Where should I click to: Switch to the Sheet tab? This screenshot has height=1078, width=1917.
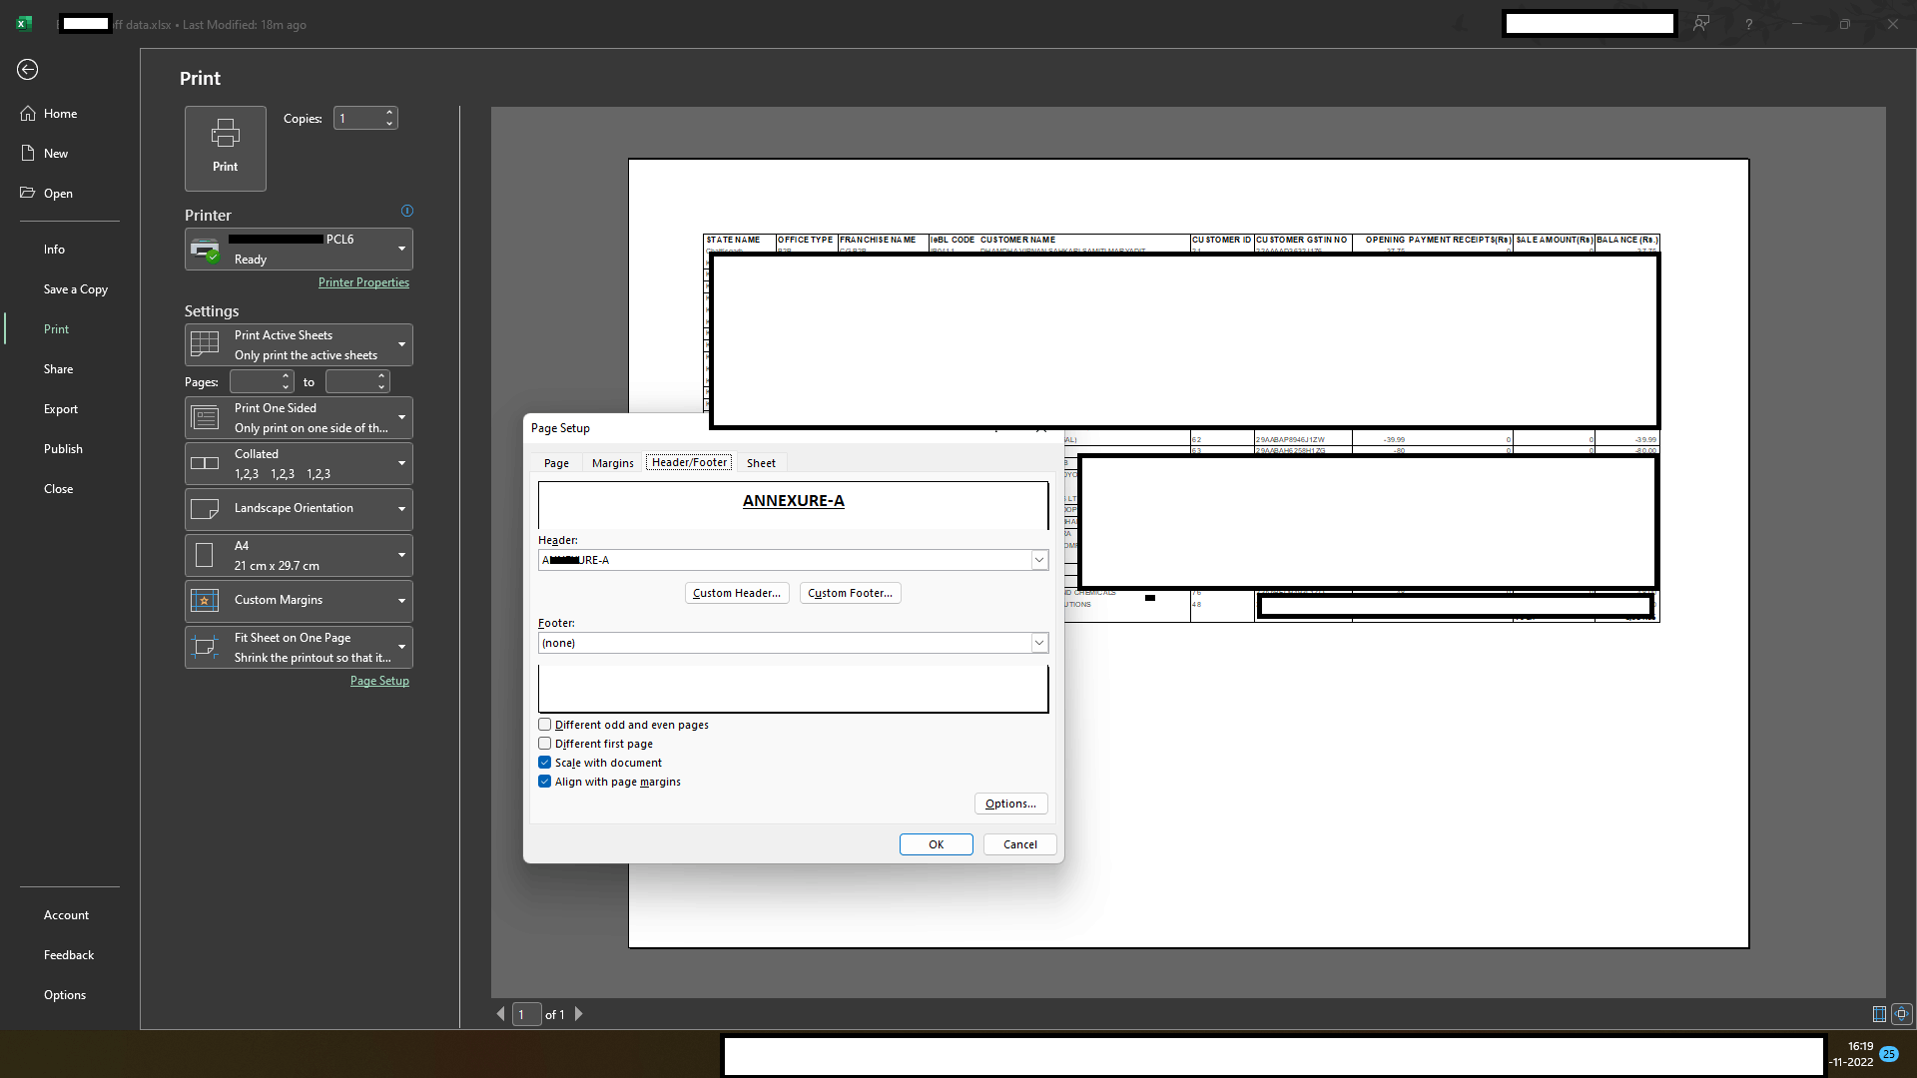(x=761, y=463)
